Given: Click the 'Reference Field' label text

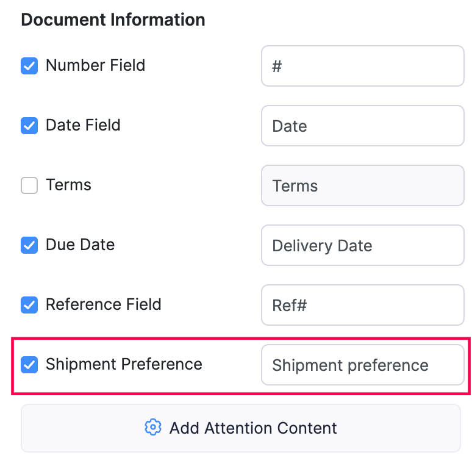Looking at the screenshot, I should [103, 304].
